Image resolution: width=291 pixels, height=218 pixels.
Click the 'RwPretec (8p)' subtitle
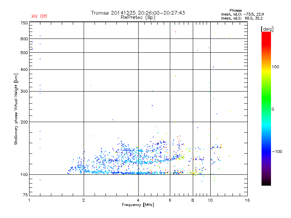click(138, 17)
